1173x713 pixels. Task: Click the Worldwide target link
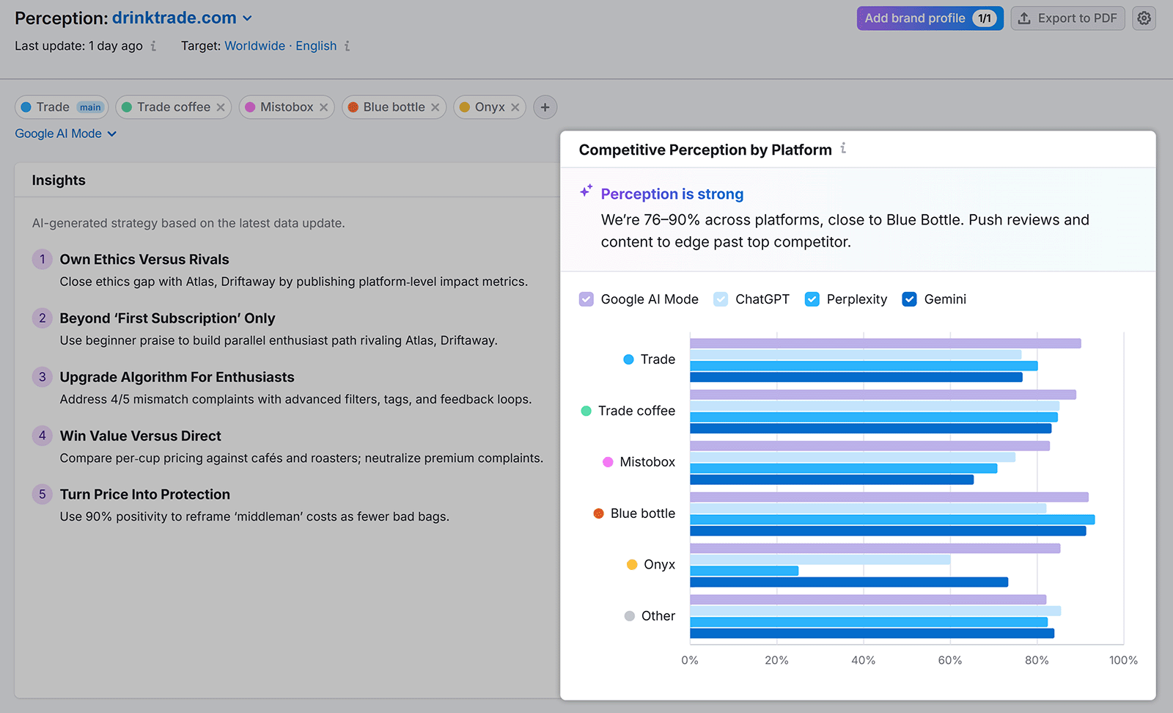click(254, 45)
